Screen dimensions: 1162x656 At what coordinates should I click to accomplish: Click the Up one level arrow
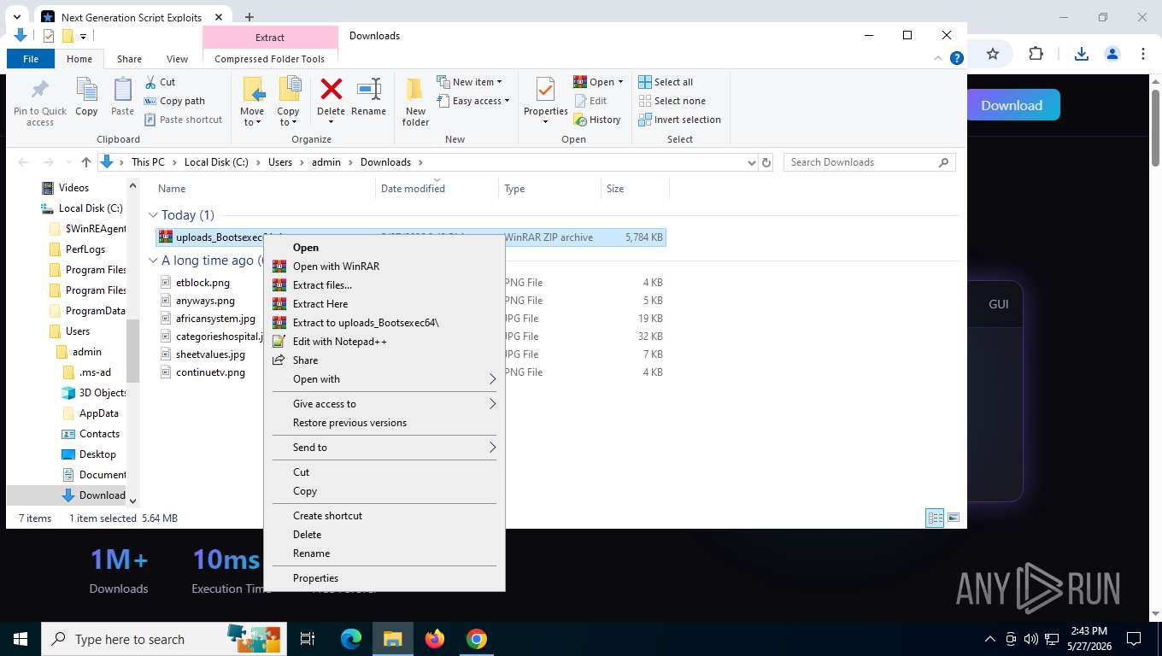point(85,162)
